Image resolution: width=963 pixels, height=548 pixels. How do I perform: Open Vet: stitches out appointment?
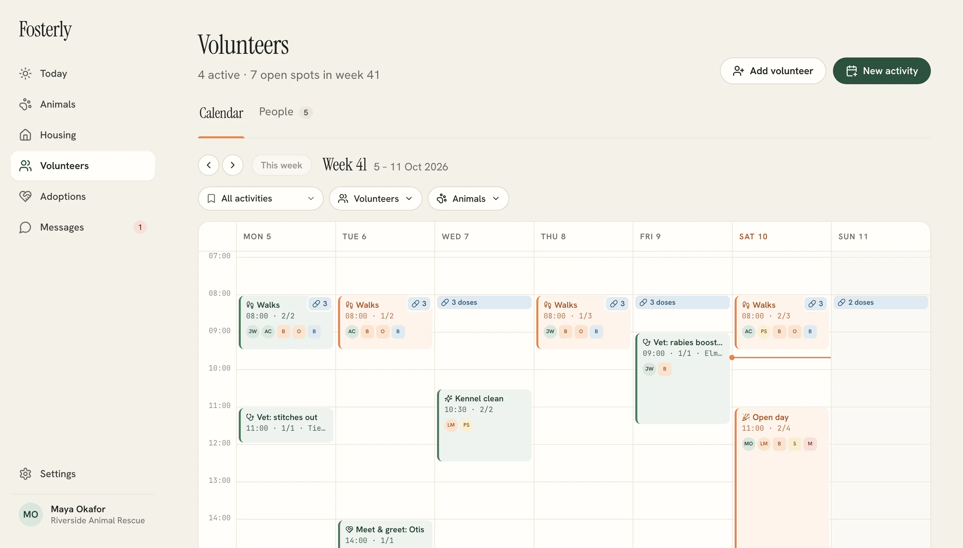(x=286, y=425)
